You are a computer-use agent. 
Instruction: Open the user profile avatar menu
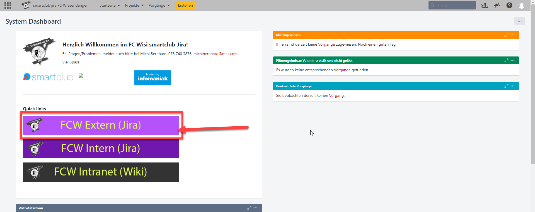[521, 5]
